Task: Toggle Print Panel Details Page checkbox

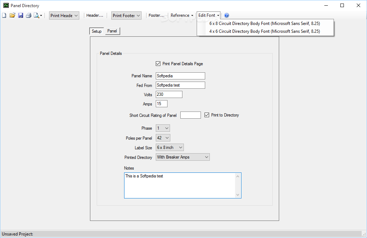Action: [158, 64]
